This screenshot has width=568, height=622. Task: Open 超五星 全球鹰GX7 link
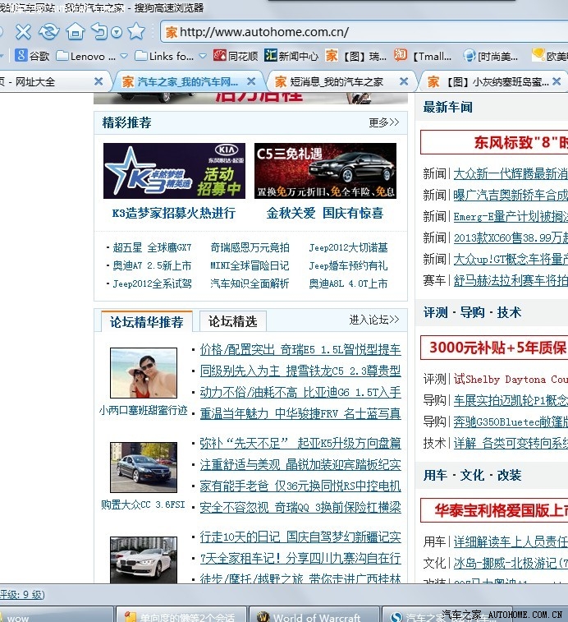[152, 247]
